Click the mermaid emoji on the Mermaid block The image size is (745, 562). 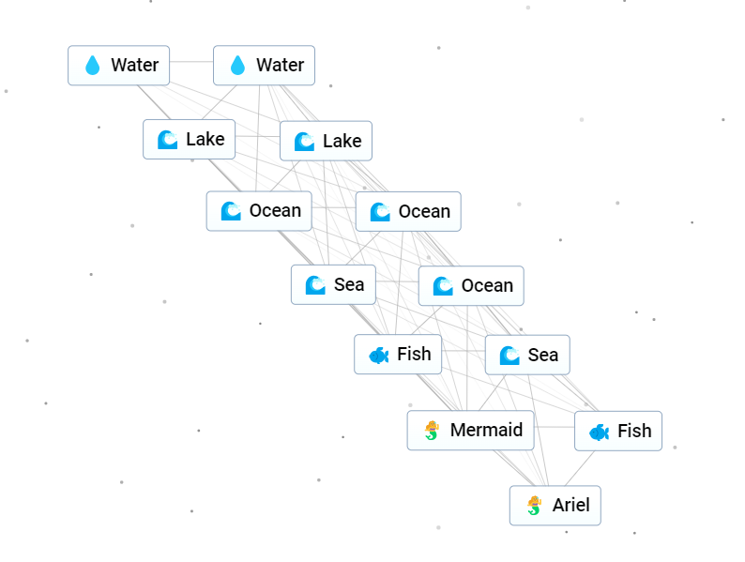pyautogui.click(x=432, y=431)
